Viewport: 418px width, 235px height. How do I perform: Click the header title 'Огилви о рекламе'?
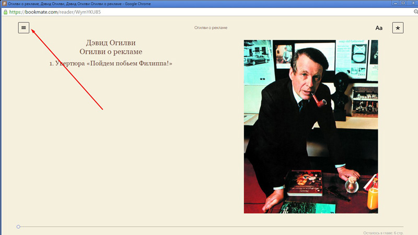[x=211, y=28]
